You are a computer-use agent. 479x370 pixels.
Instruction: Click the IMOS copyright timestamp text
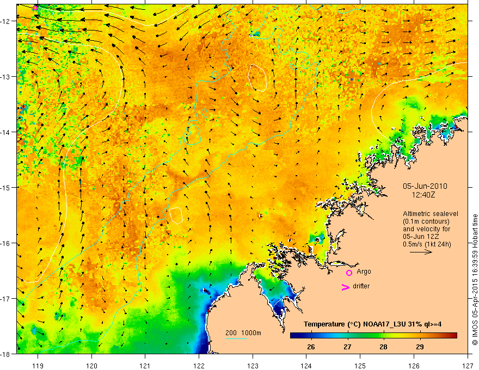click(475, 280)
